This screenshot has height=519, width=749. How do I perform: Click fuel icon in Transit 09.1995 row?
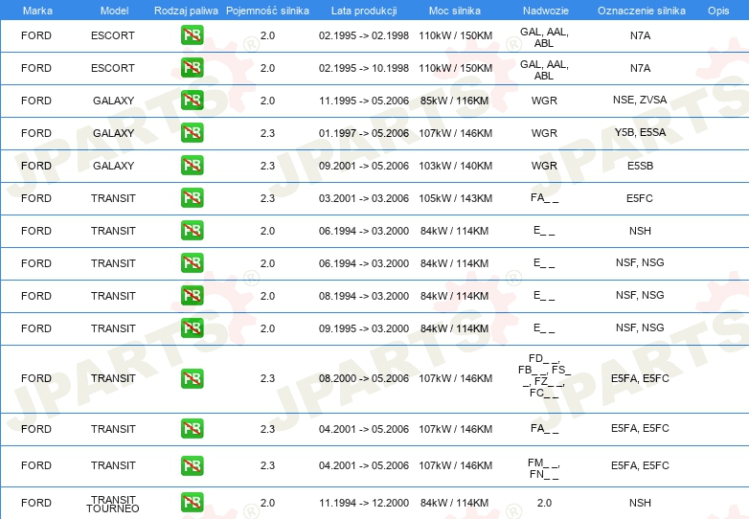point(192,328)
